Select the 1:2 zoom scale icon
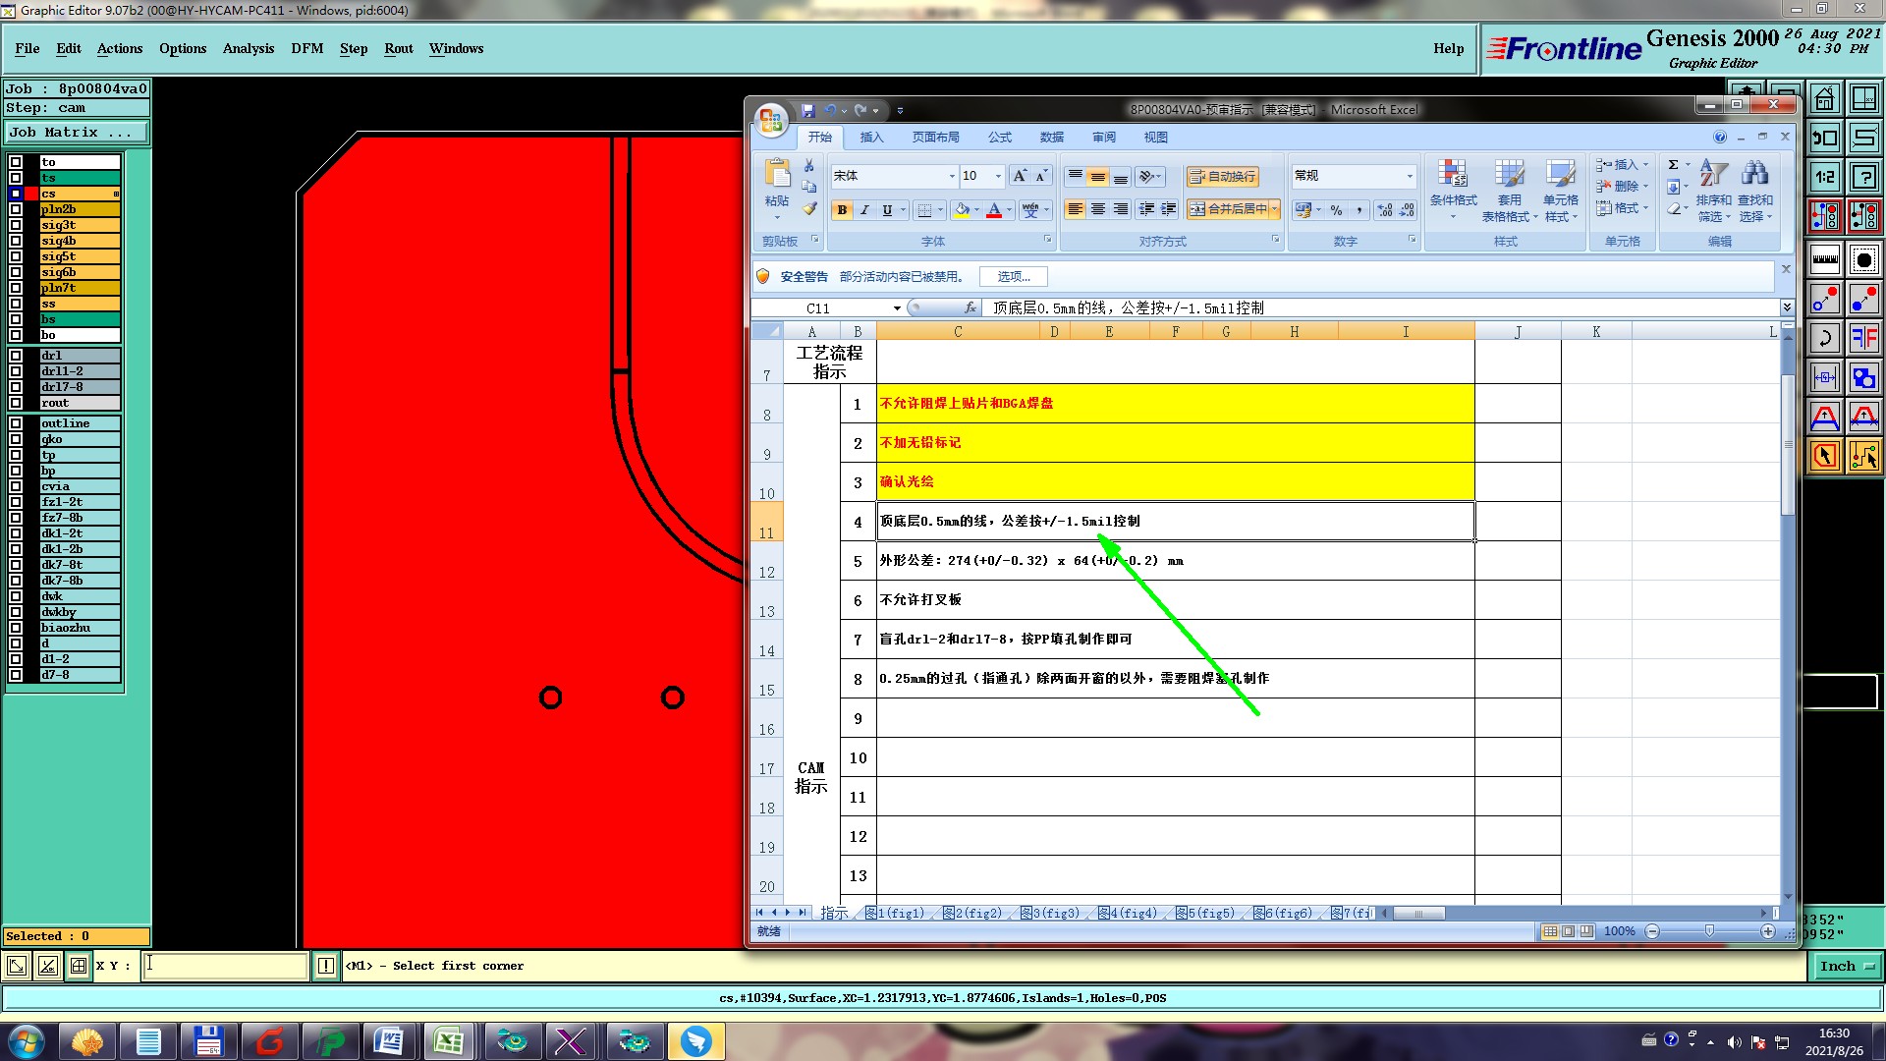Screen dimensions: 1886x1061 (1824, 178)
